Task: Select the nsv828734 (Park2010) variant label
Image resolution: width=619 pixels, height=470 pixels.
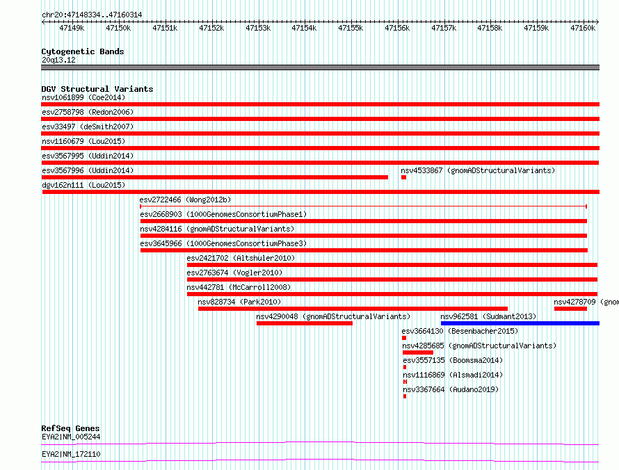Action: (x=239, y=302)
